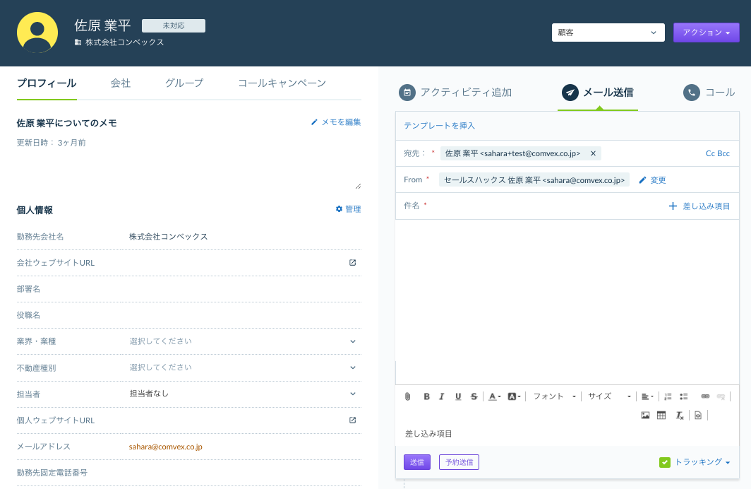Open the text alignment dropdown
The width and height of the screenshot is (751, 489).
(647, 396)
